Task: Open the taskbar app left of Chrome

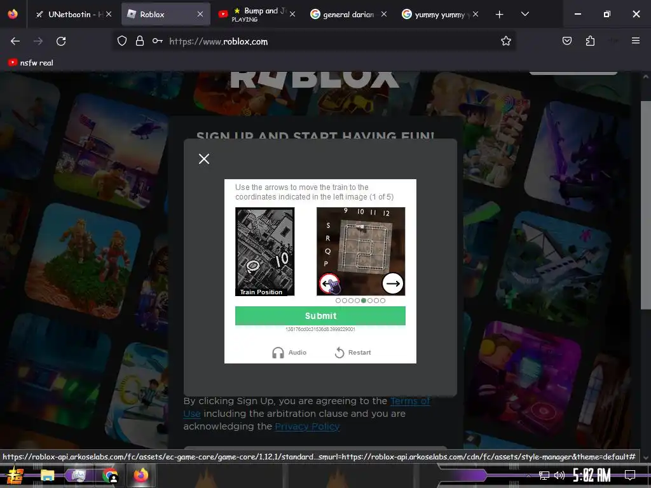Action: coord(78,475)
